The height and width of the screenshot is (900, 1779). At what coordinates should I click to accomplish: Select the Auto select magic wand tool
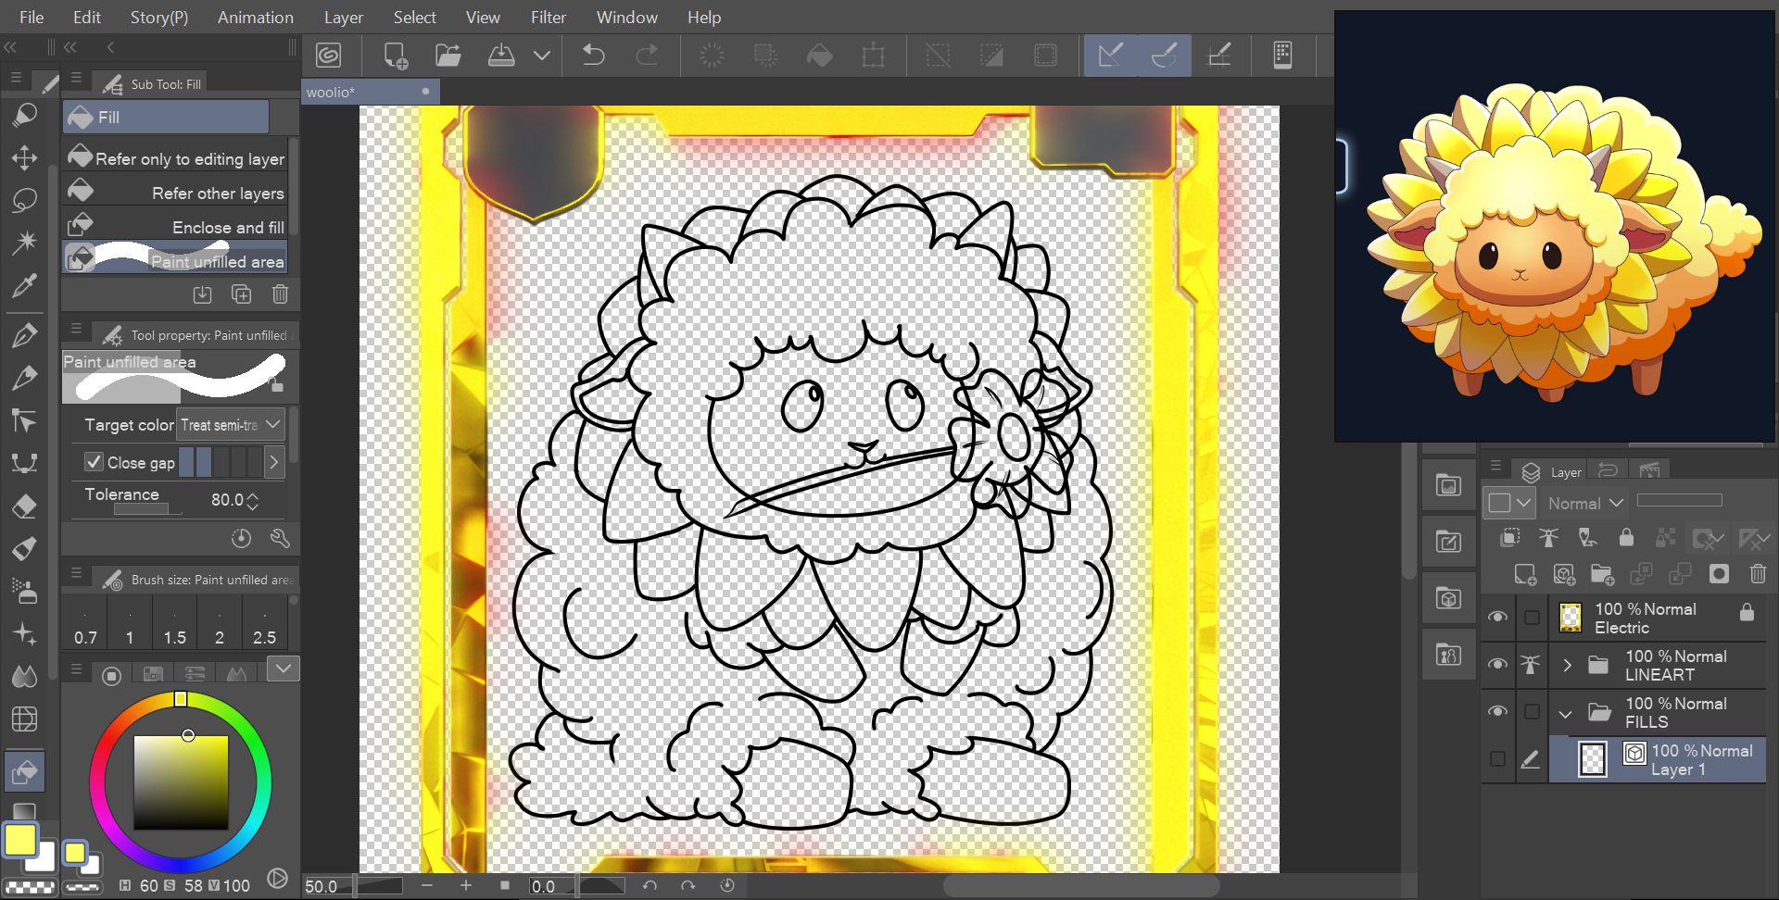tap(24, 243)
